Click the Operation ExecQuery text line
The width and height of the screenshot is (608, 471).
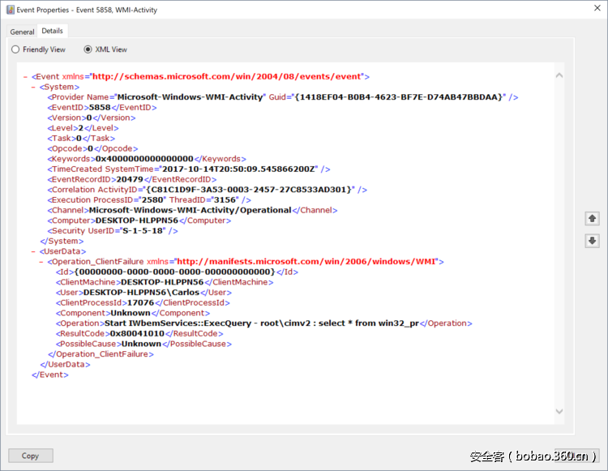click(x=274, y=323)
